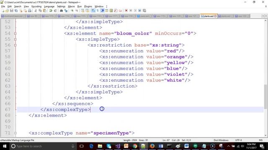The image size is (268, 150).
Task: Click the vertical scrollbar up arrow
Action: click(265, 21)
